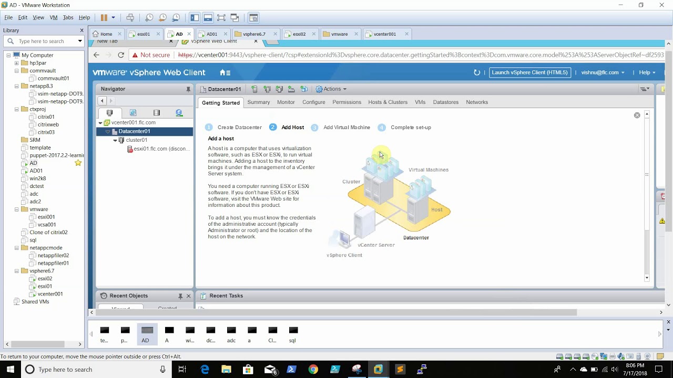The image size is (673, 378).
Task: Select vcsa001 in the Library tree
Action: pyautogui.click(x=46, y=225)
